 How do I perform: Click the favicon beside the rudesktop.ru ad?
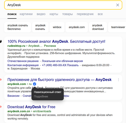[x=1, y=42]
